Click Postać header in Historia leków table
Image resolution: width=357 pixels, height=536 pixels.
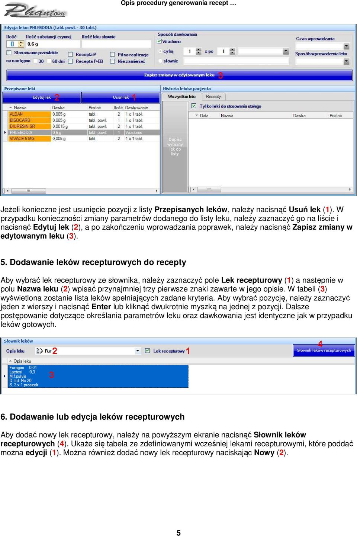340,116
